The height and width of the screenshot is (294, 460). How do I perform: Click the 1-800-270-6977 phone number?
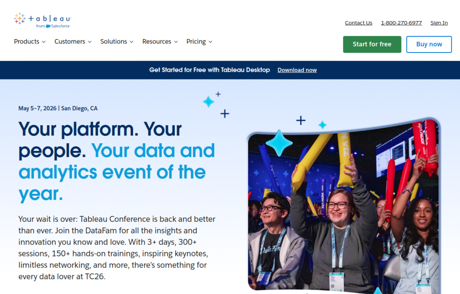point(401,23)
